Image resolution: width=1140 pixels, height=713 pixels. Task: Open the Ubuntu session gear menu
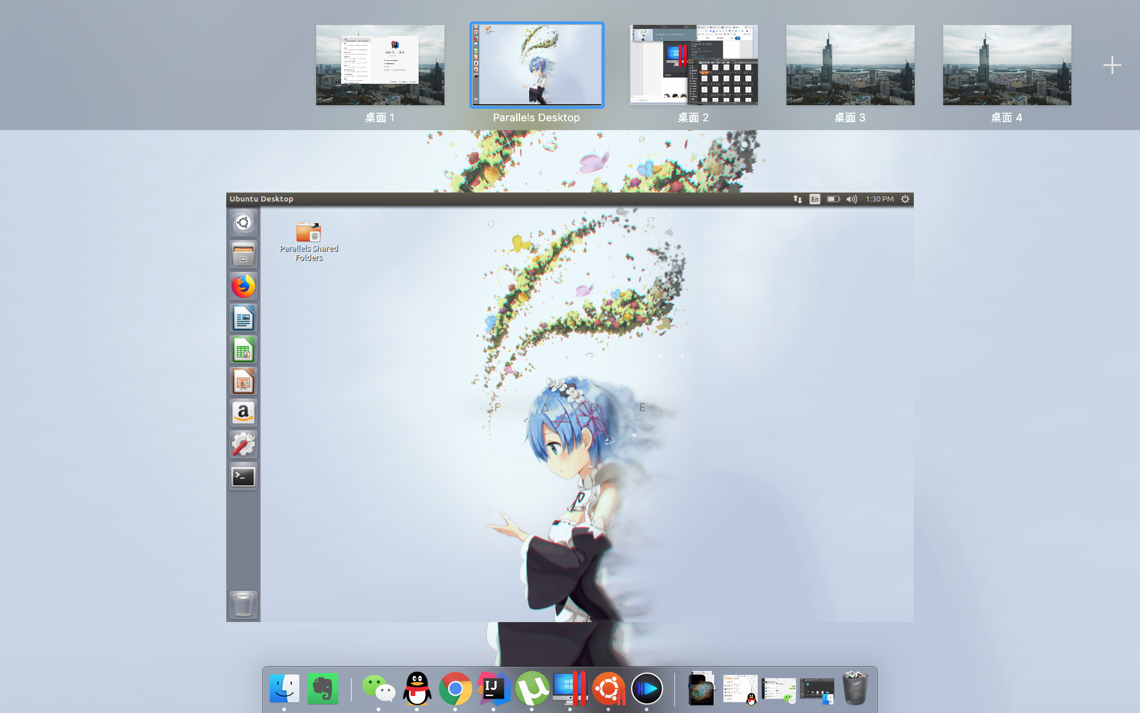point(905,199)
